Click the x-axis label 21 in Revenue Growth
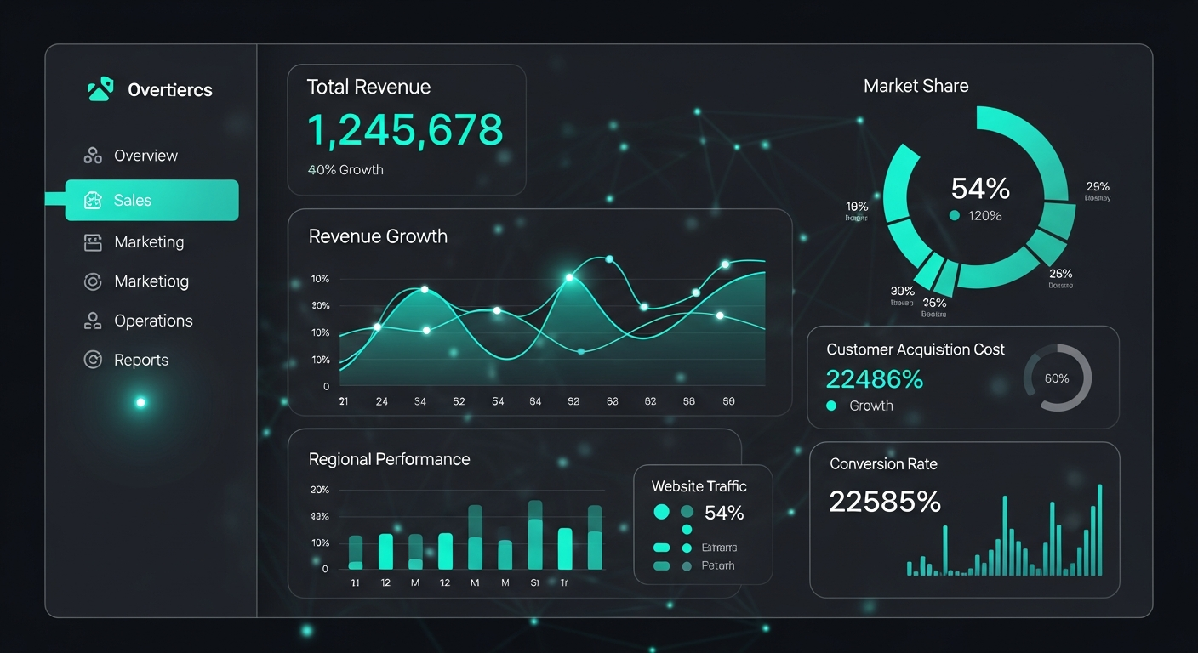This screenshot has width=1198, height=653. click(x=344, y=401)
